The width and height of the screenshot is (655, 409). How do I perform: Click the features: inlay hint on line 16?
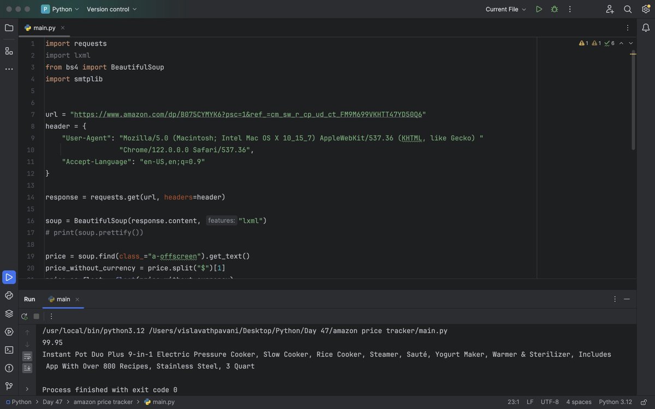tap(221, 221)
